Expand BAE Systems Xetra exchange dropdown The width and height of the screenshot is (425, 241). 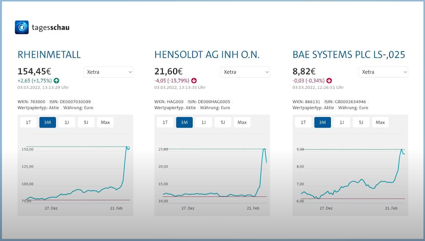point(383,72)
